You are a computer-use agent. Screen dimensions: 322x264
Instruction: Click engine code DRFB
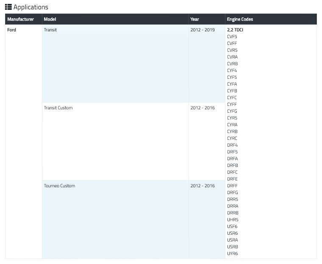click(x=233, y=165)
